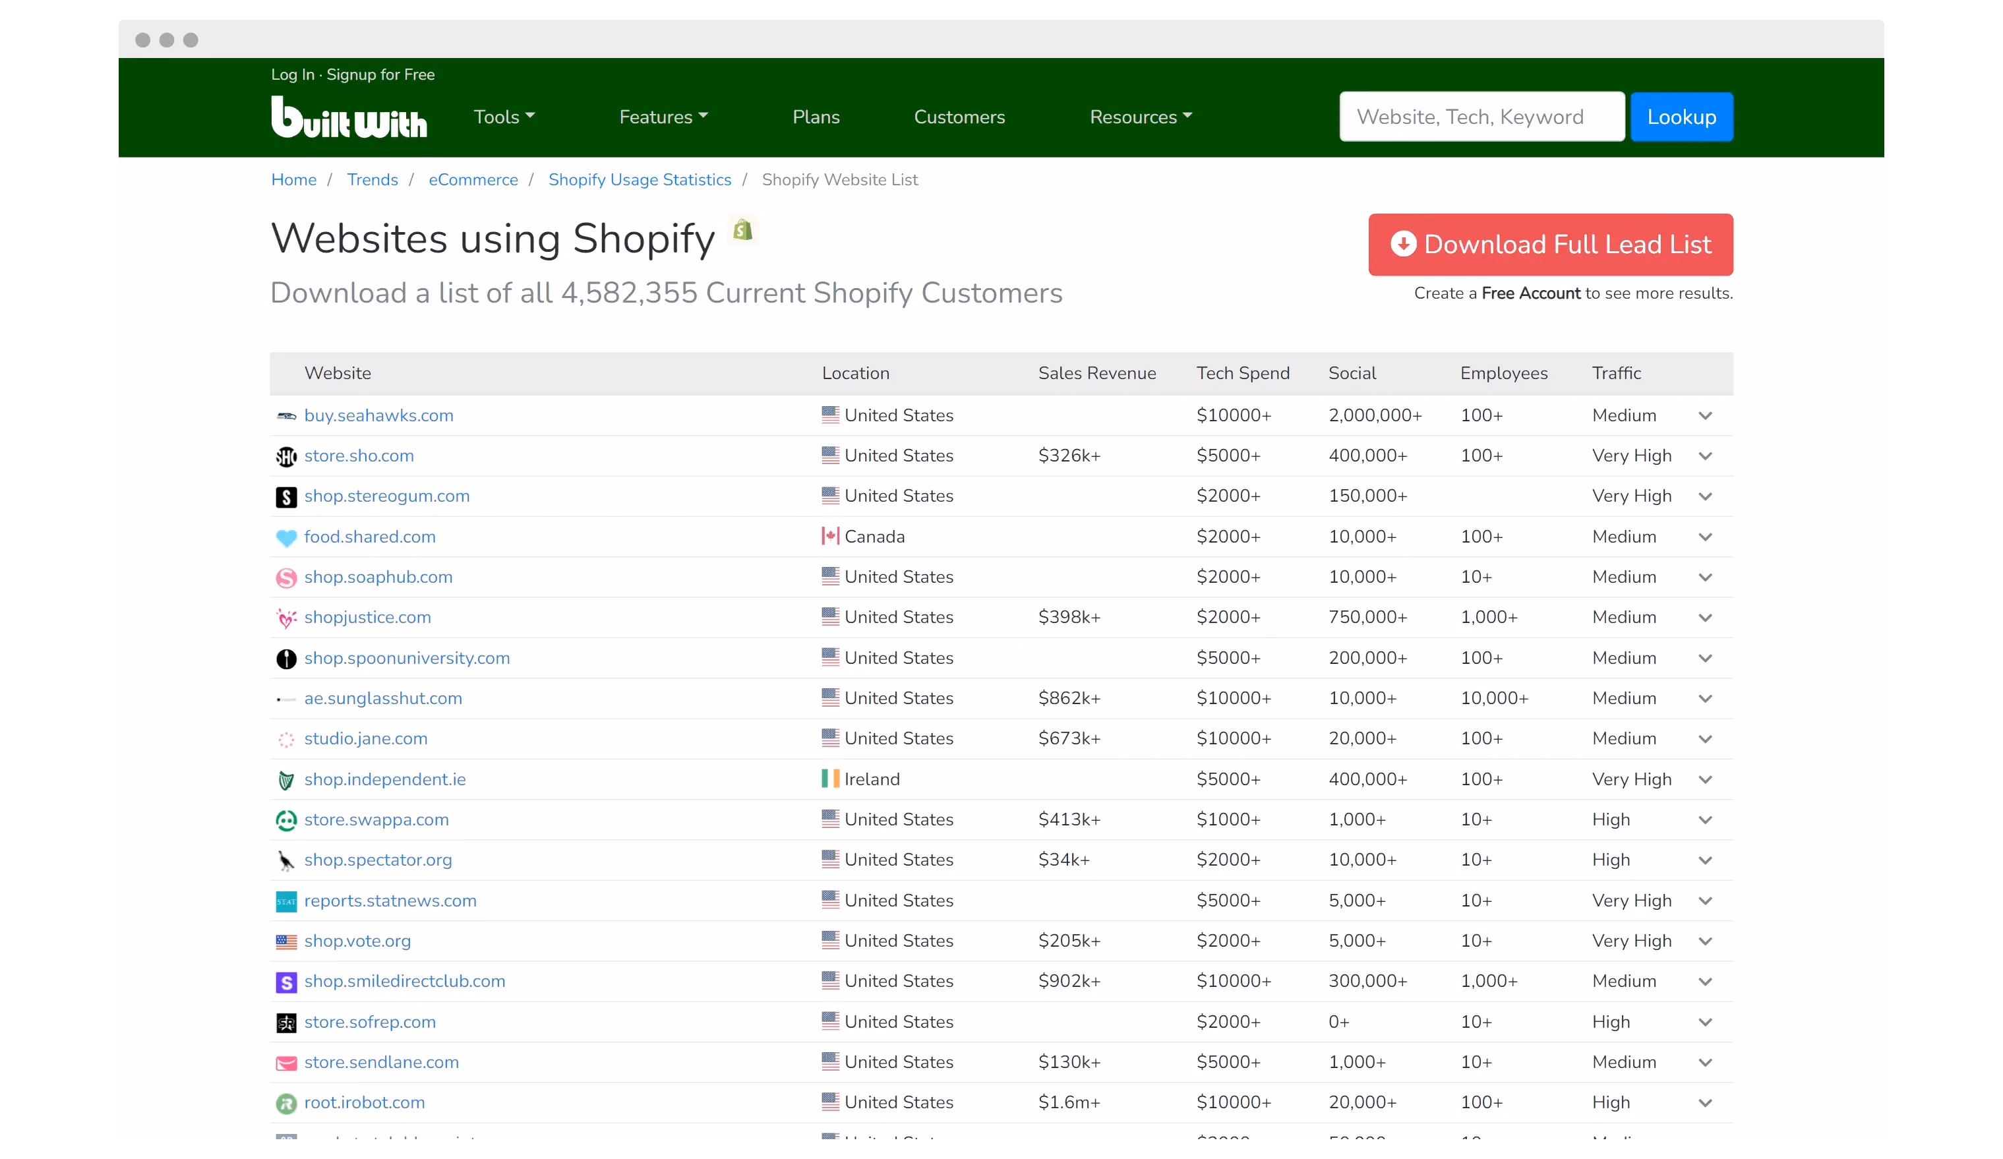Open the Tools dropdown menu
This screenshot has width=2003, height=1159.
pos(504,117)
